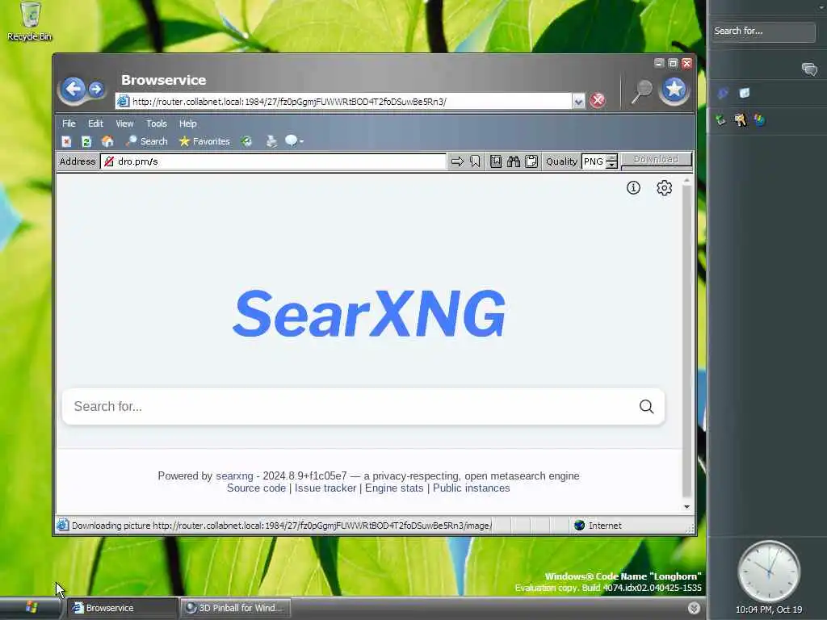The image size is (827, 620).
Task: Click the bookmark icon in Browservice bar
Action: [x=475, y=161]
